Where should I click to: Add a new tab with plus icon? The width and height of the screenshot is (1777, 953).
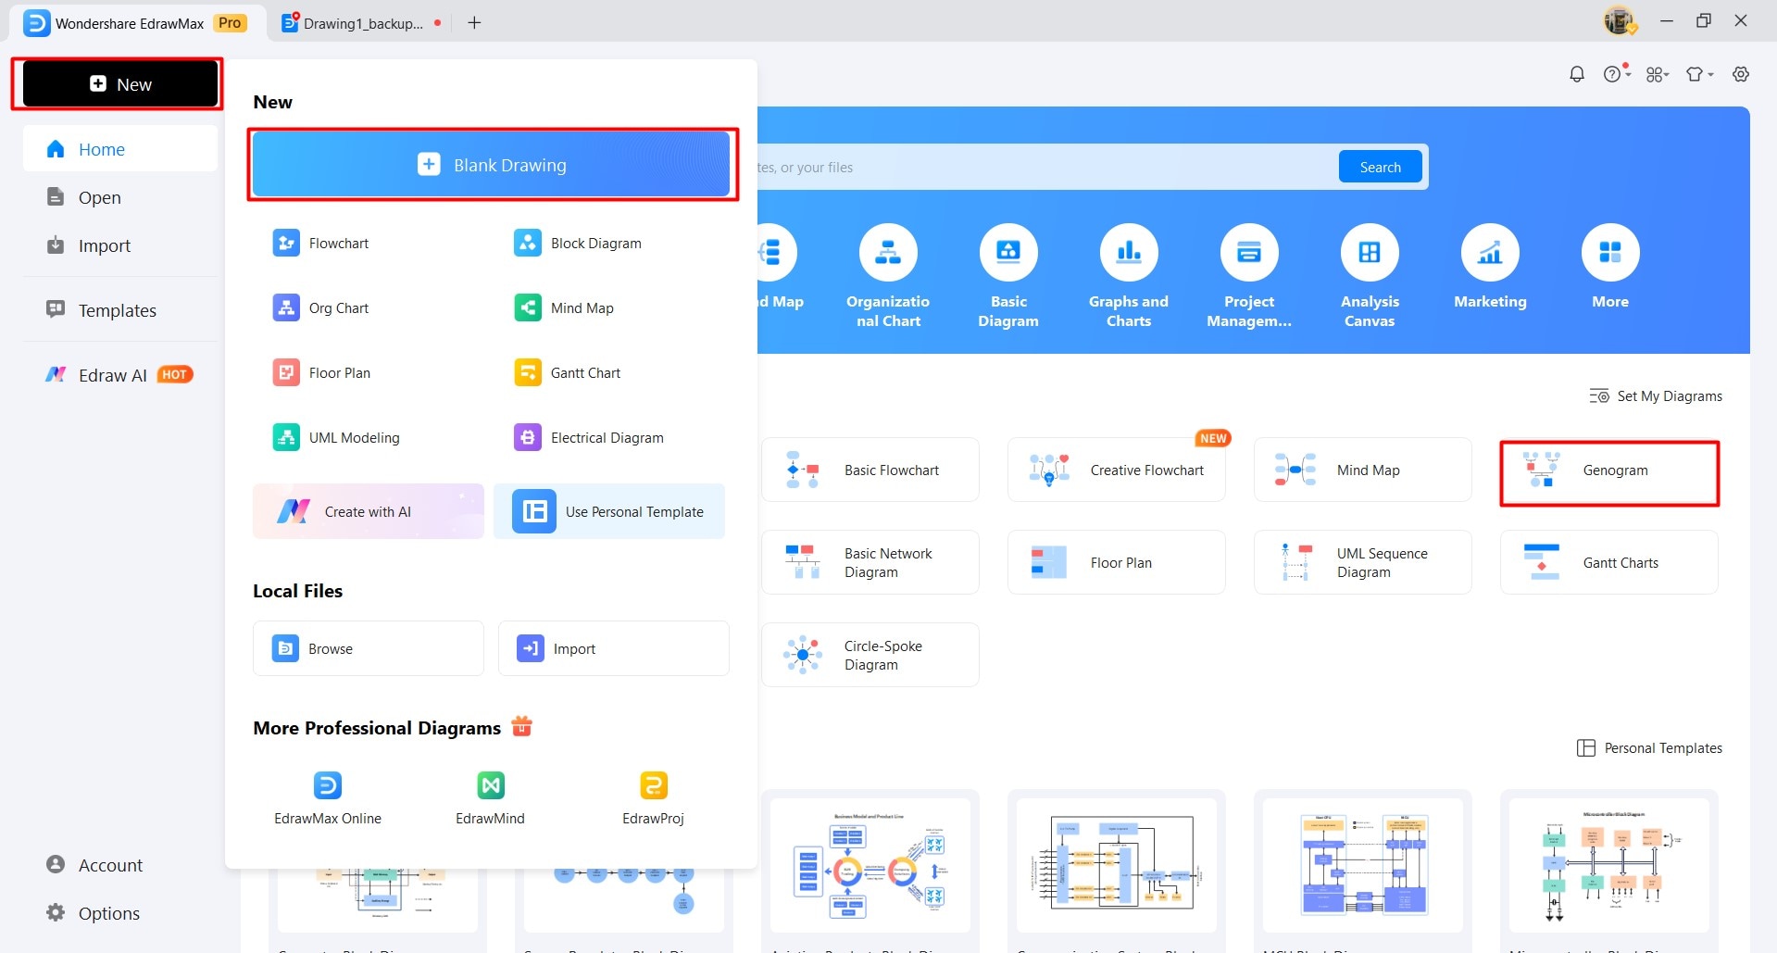point(474,22)
